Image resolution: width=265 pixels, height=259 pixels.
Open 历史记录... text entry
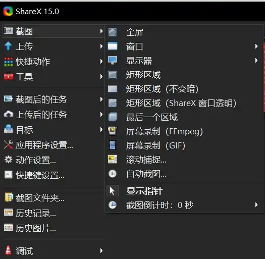tap(36, 213)
